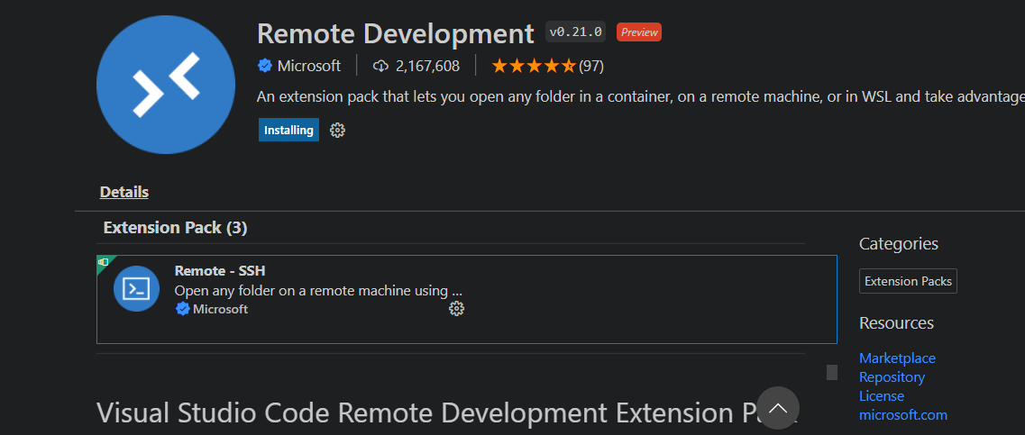Click the scrollbar thumb beside the extension pack list
The height and width of the screenshot is (435, 1025).
(831, 372)
